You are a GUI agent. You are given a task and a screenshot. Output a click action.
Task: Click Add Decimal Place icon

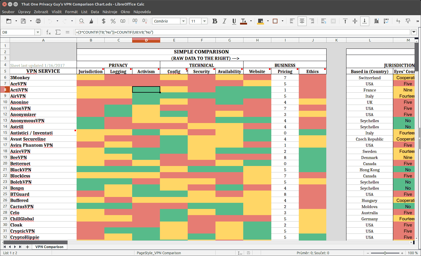pos(135,21)
